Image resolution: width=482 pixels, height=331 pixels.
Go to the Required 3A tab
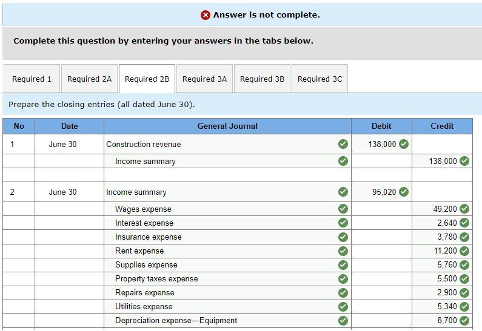[x=204, y=79]
